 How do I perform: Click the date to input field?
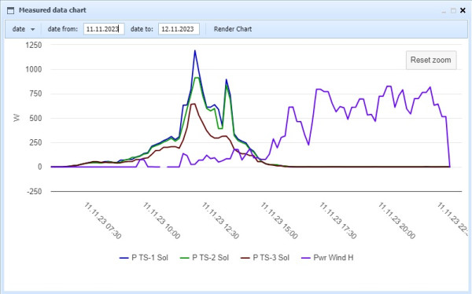pos(179,29)
